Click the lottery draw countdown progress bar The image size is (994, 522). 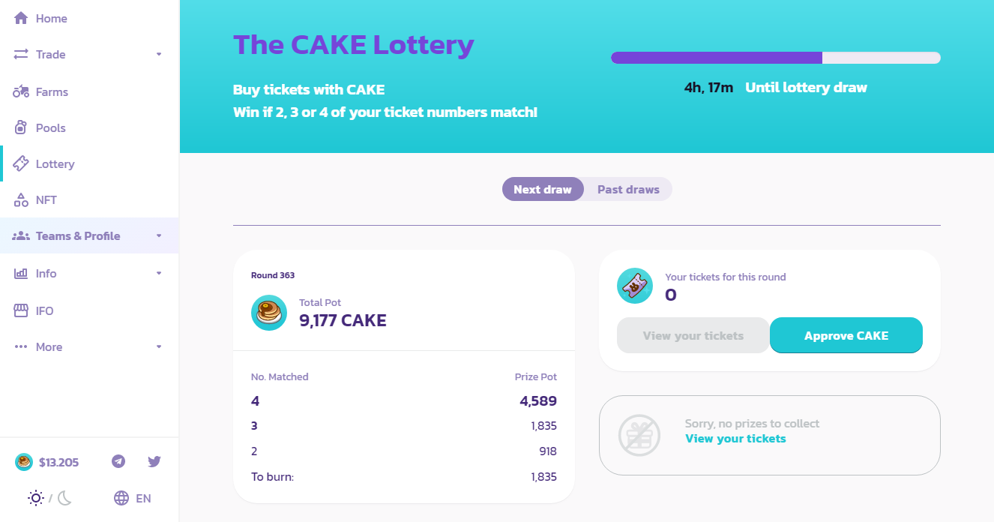775,58
